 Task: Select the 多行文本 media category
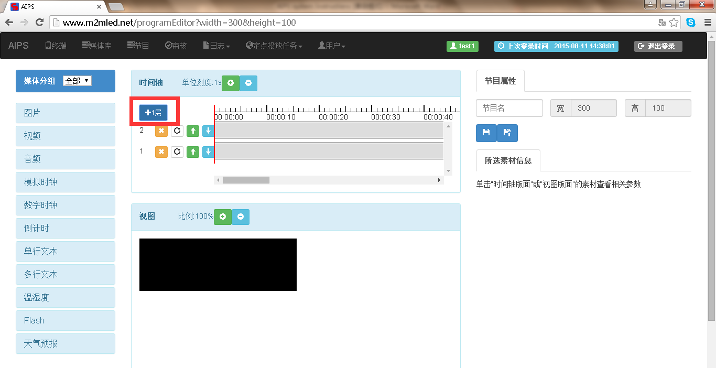click(x=66, y=274)
